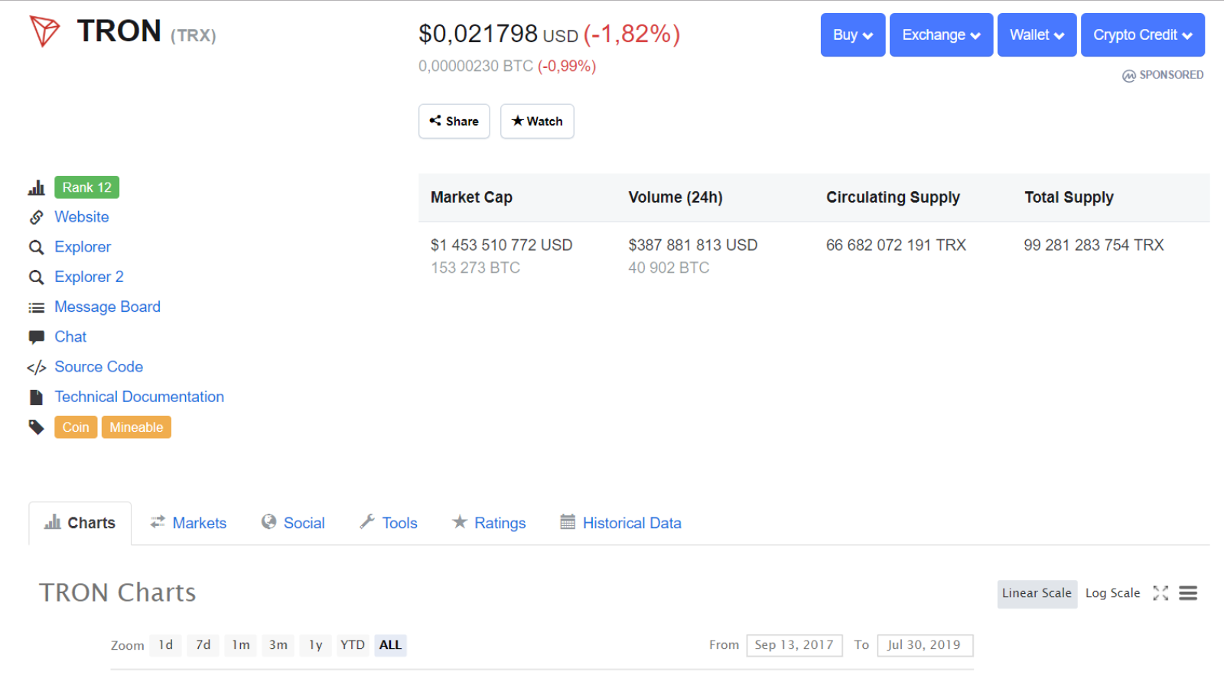Set chart zoom to 1m
This screenshot has width=1224, height=688.
[241, 645]
